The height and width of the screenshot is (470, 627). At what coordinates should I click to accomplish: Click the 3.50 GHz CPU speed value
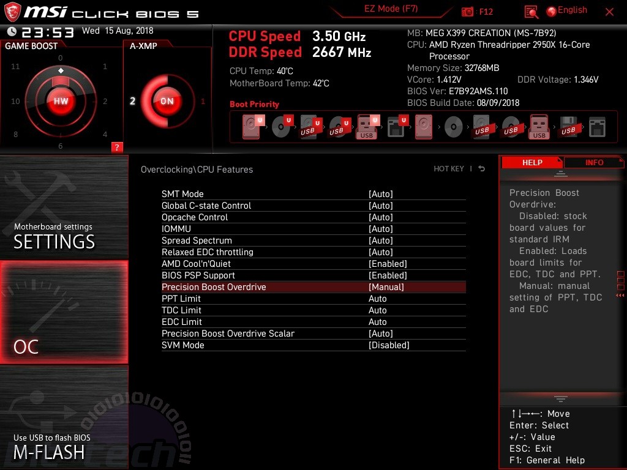coord(339,36)
